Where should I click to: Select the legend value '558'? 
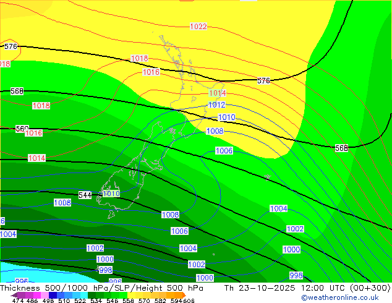point(128,301)
